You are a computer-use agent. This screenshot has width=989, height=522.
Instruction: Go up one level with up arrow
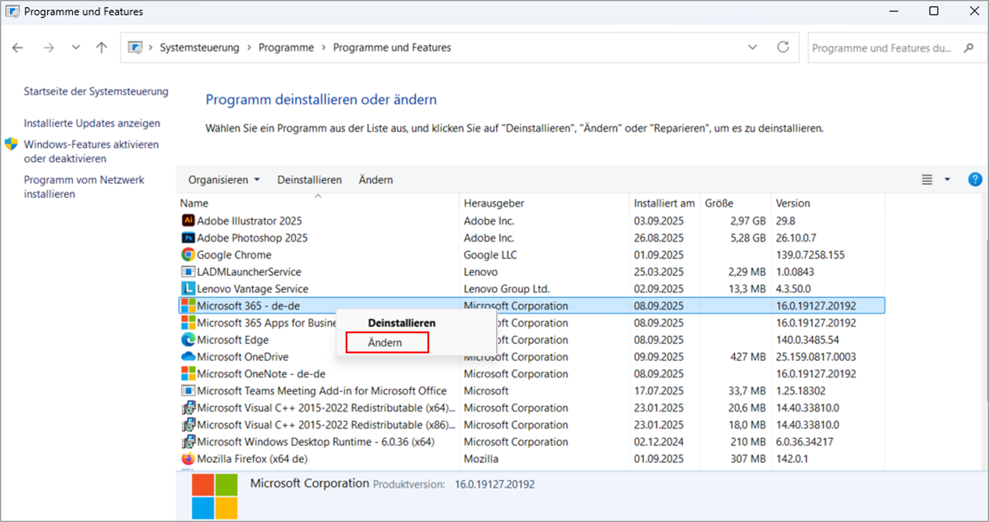[x=101, y=47]
